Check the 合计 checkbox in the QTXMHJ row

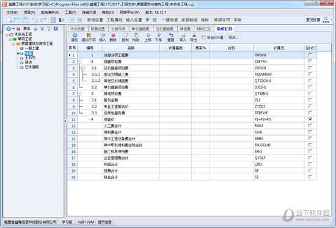pyautogui.click(x=310, y=94)
